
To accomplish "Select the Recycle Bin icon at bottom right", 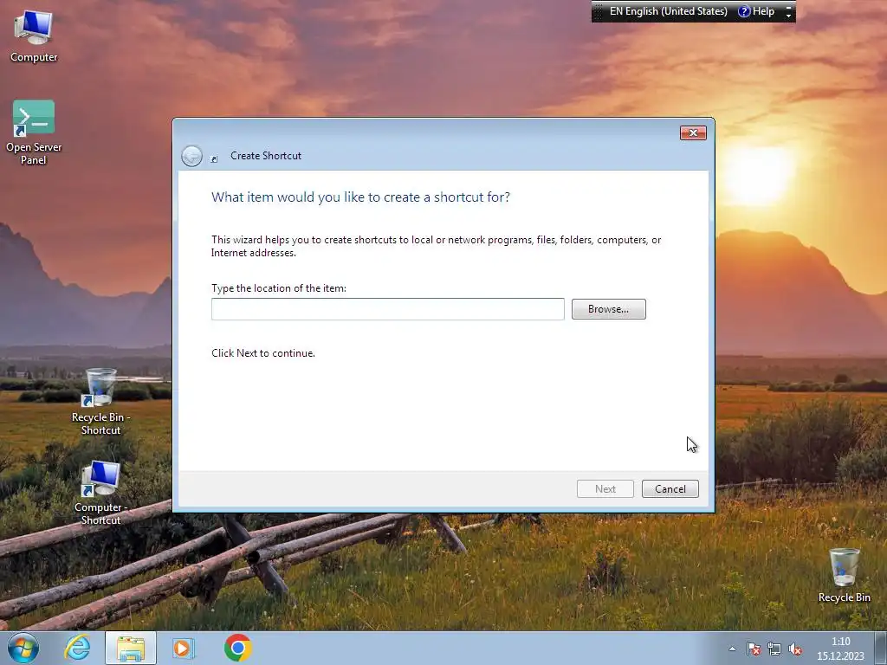I will coord(844,575).
